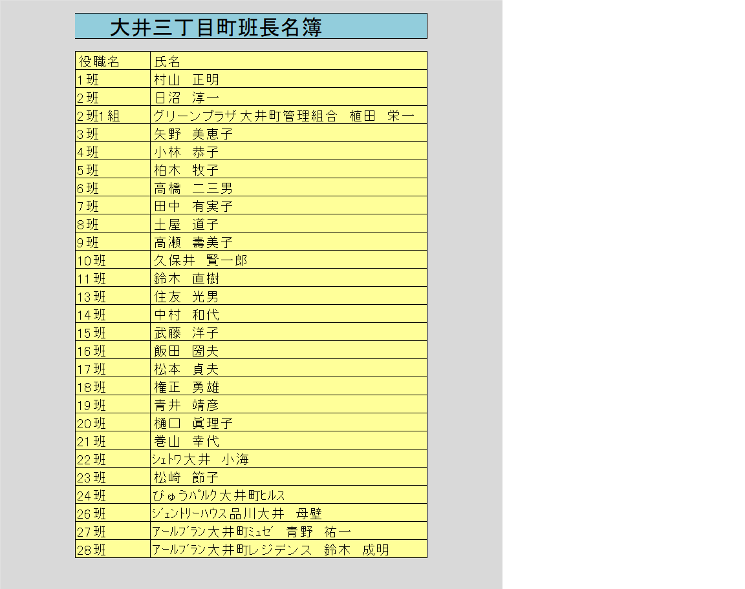Click the アールブラン大井町レジデンス 鈴木 成明 cell
The image size is (745, 589).
tap(288, 550)
